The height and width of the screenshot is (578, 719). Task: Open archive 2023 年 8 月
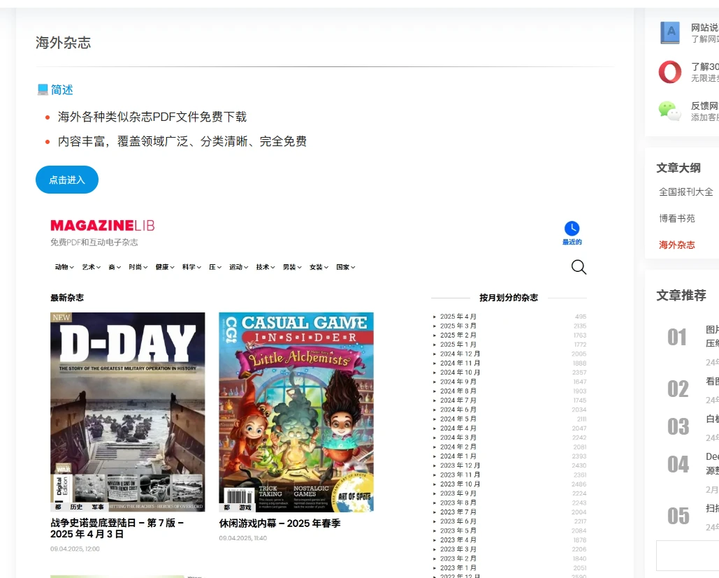pyautogui.click(x=458, y=503)
